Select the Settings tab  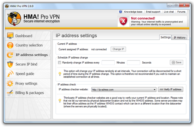click(165, 37)
